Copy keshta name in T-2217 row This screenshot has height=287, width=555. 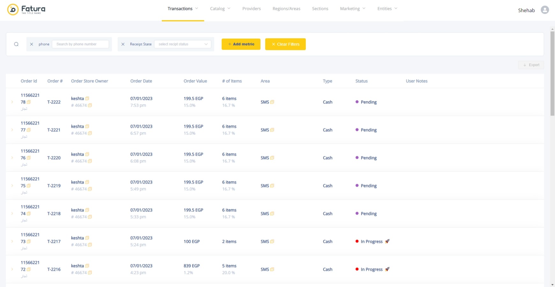(x=87, y=238)
